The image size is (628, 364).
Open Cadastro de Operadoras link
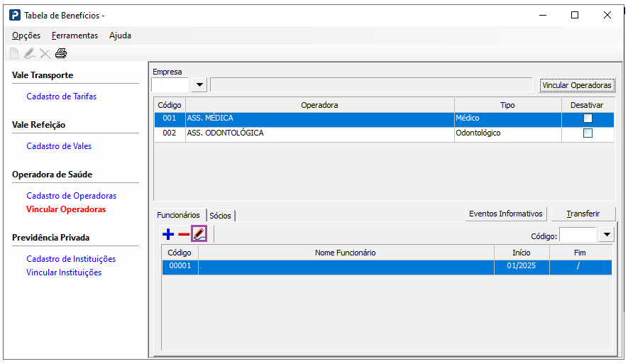(71, 196)
